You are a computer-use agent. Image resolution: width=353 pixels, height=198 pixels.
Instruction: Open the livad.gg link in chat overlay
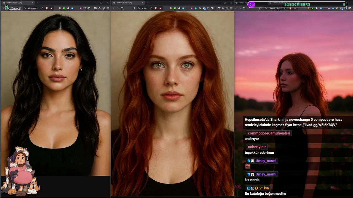pyautogui.click(x=315, y=125)
